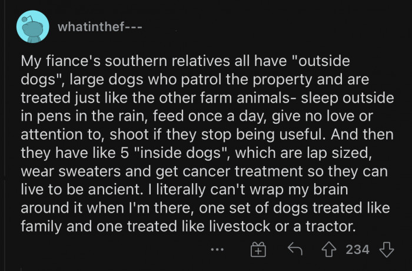Image resolution: width=412 pixels, height=271 pixels.
Task: Downvote the comment with the down arrow
Action: (x=387, y=250)
